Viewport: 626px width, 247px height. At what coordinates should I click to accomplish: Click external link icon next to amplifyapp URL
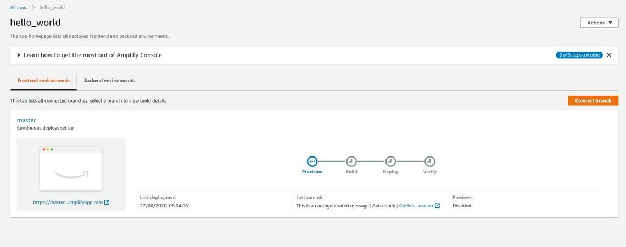click(107, 203)
